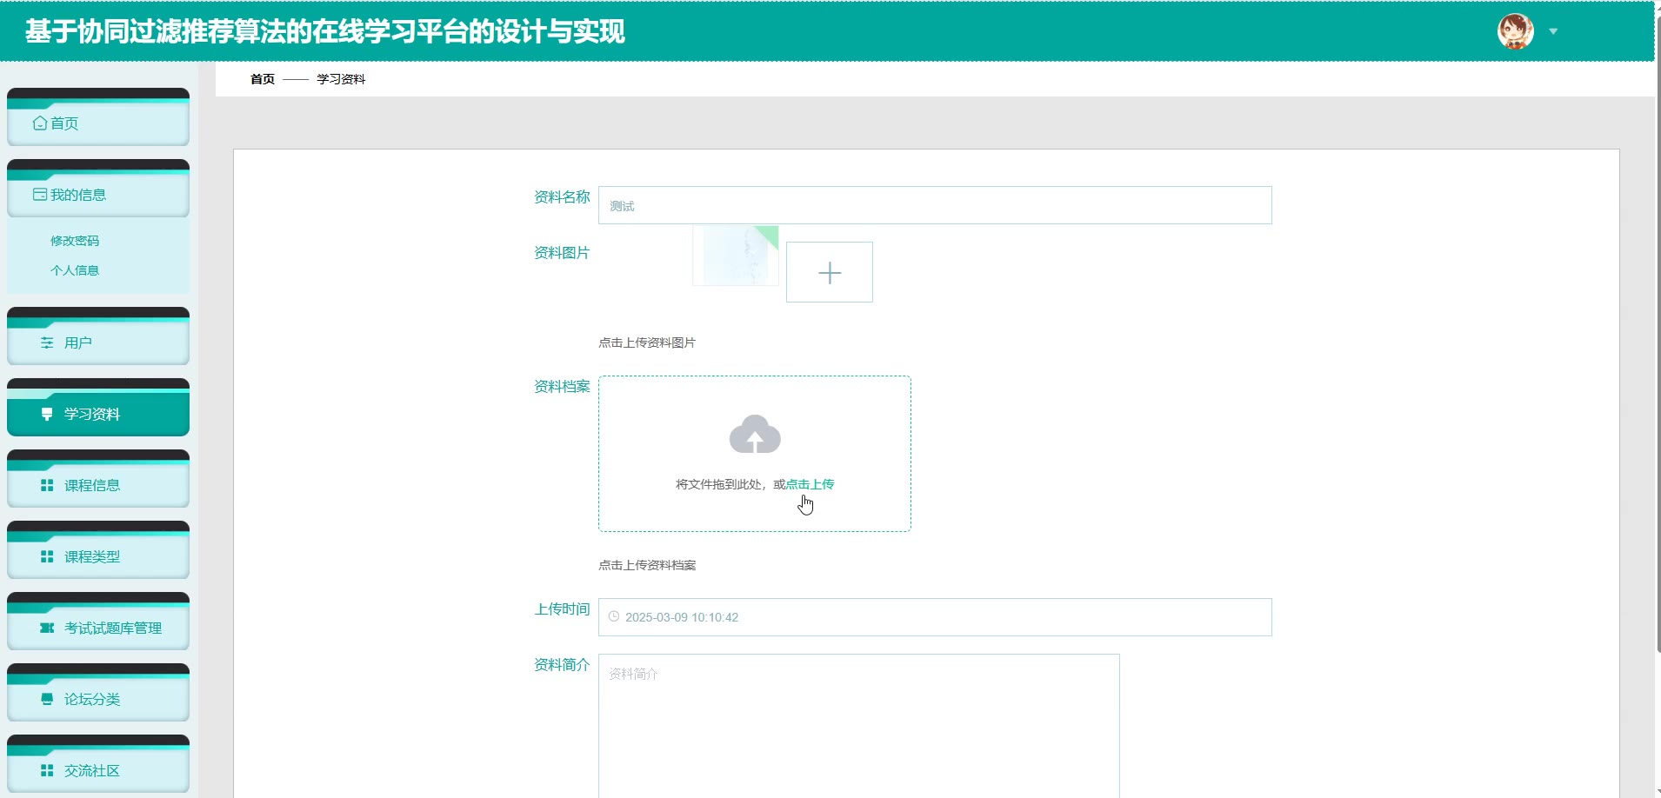The height and width of the screenshot is (798, 1661).
Task: Open the user avatar in header
Action: [1515, 32]
